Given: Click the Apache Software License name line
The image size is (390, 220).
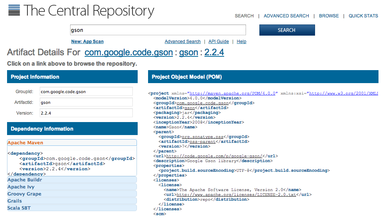Looking at the screenshot, I should pos(232,190).
